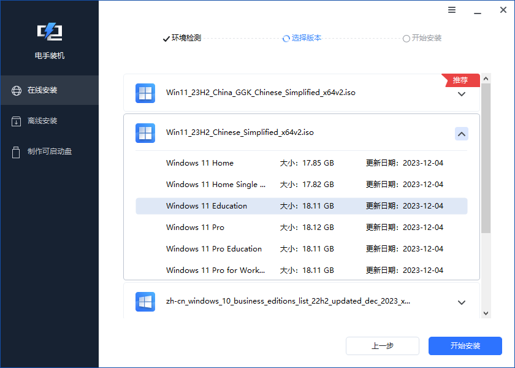Open the hamburger menu at top right
This screenshot has height=368, width=515.
pos(452,10)
